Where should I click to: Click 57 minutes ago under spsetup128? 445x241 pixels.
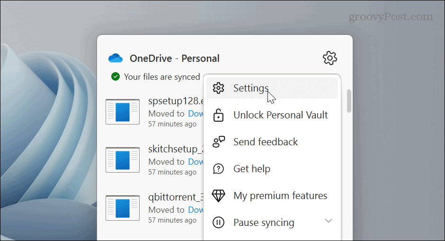click(x=172, y=124)
